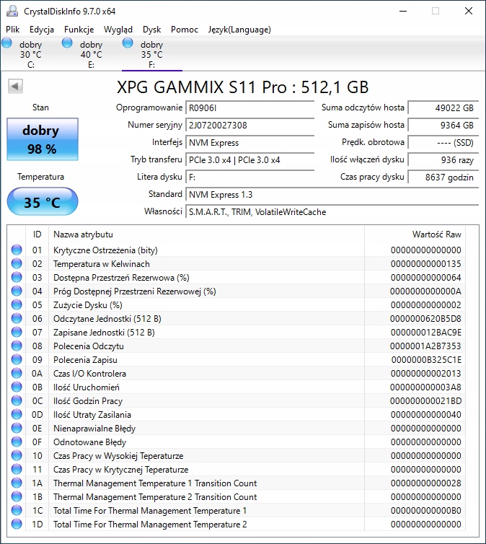Click the previous disk arrow button

click(15, 87)
